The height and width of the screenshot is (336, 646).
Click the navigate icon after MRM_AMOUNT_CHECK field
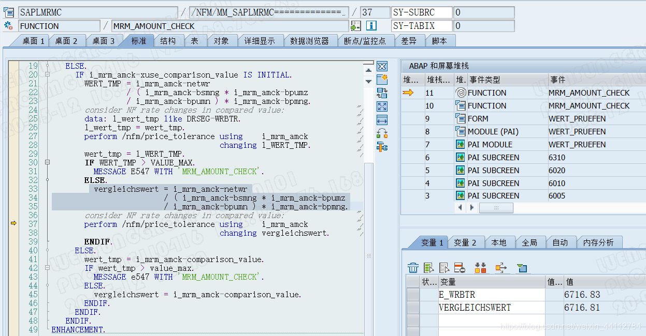pos(356,26)
